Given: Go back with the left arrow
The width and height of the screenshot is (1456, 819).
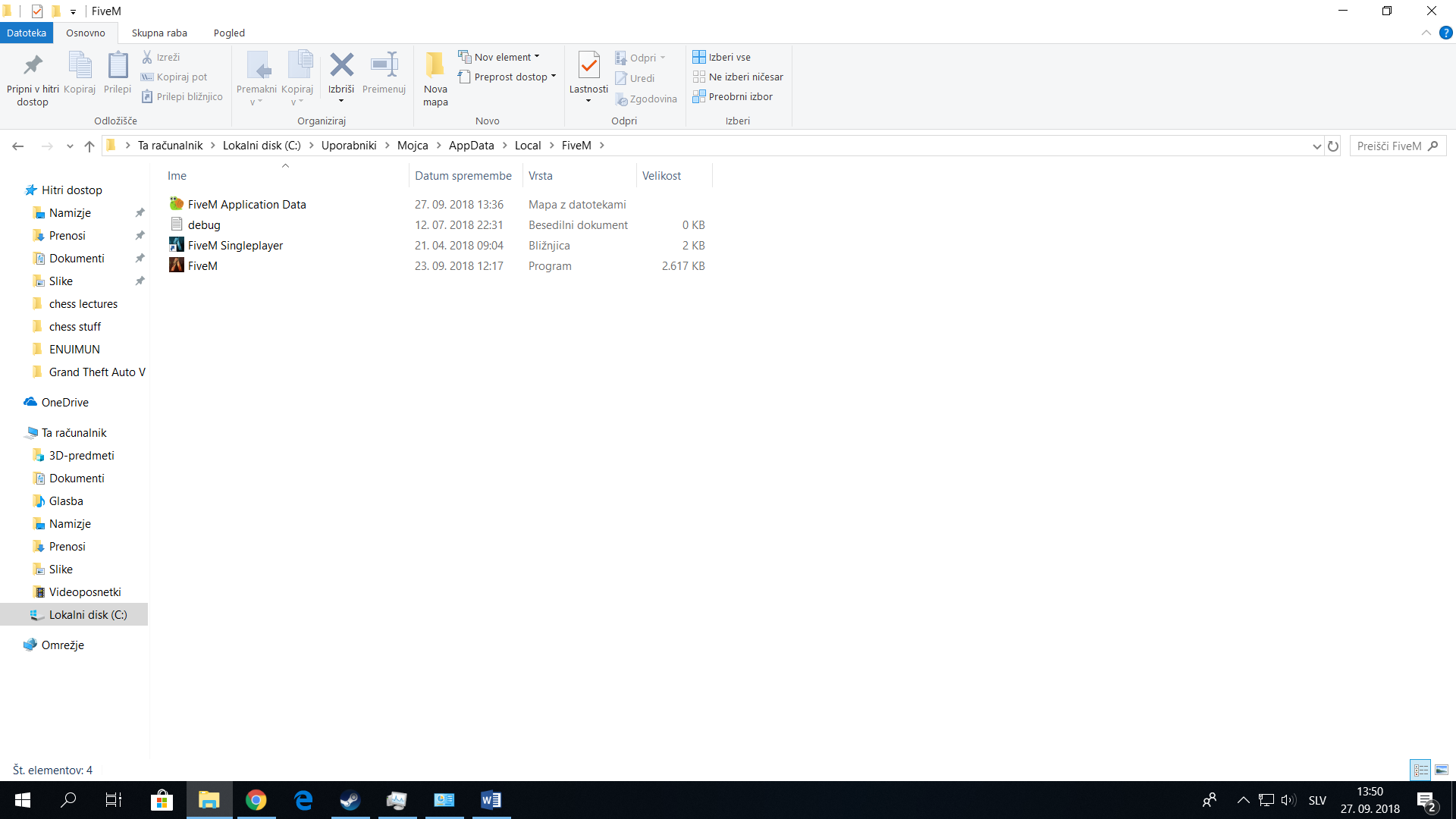Looking at the screenshot, I should 18,146.
